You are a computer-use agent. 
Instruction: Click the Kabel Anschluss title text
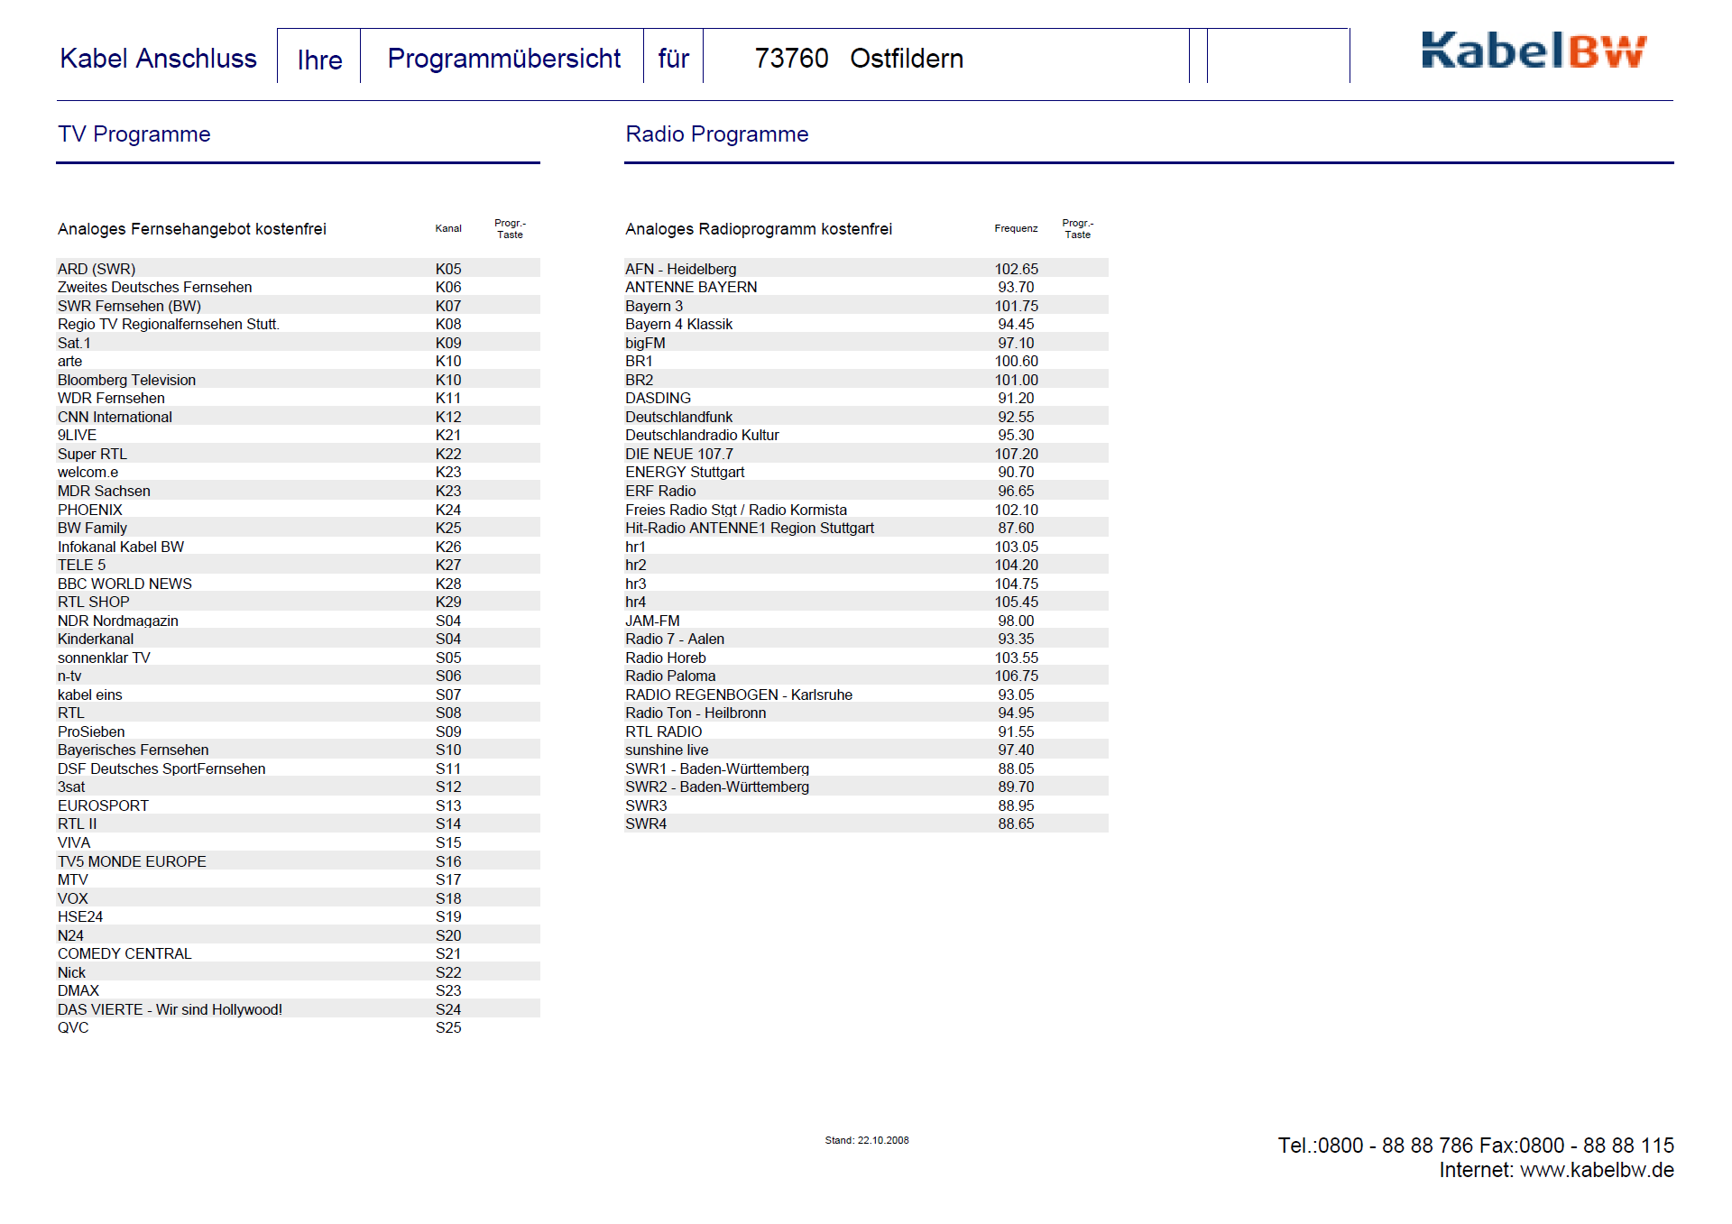click(x=158, y=59)
